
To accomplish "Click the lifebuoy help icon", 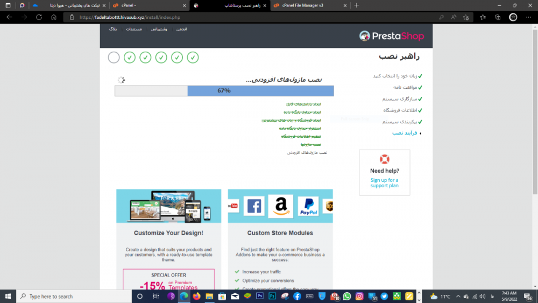I will coord(384,159).
